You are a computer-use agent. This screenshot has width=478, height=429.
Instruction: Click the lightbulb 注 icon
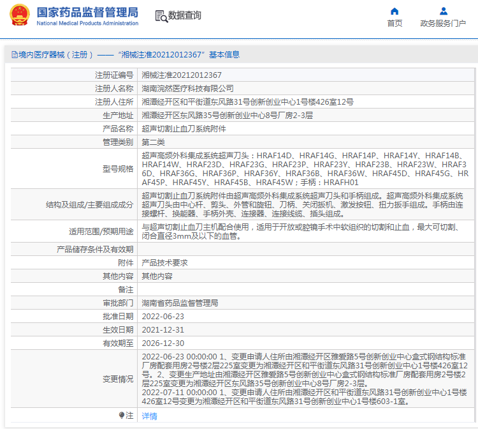click(122, 415)
